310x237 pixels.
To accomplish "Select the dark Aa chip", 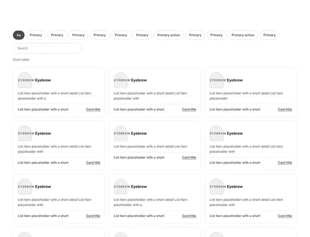I will pos(18,35).
